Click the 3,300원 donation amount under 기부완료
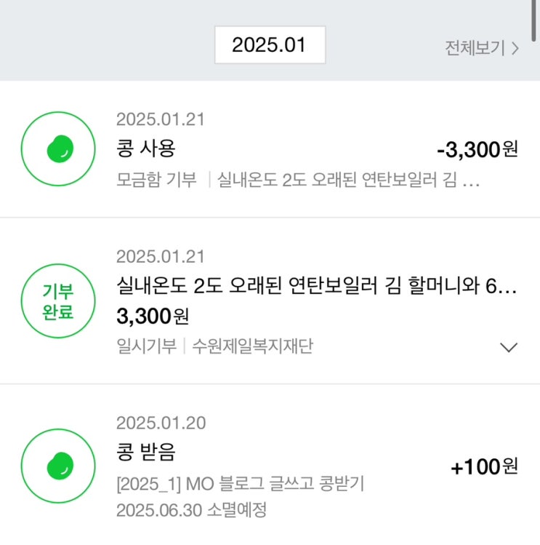The height and width of the screenshot is (545, 540). [153, 316]
